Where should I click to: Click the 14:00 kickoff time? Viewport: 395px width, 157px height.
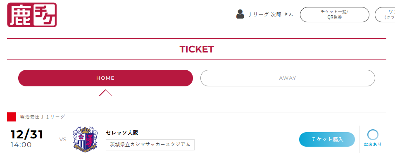coord(21,145)
